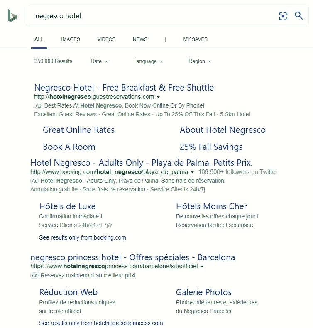Click the magnifying glass search icon
The width and height of the screenshot is (313, 328).
(x=298, y=16)
